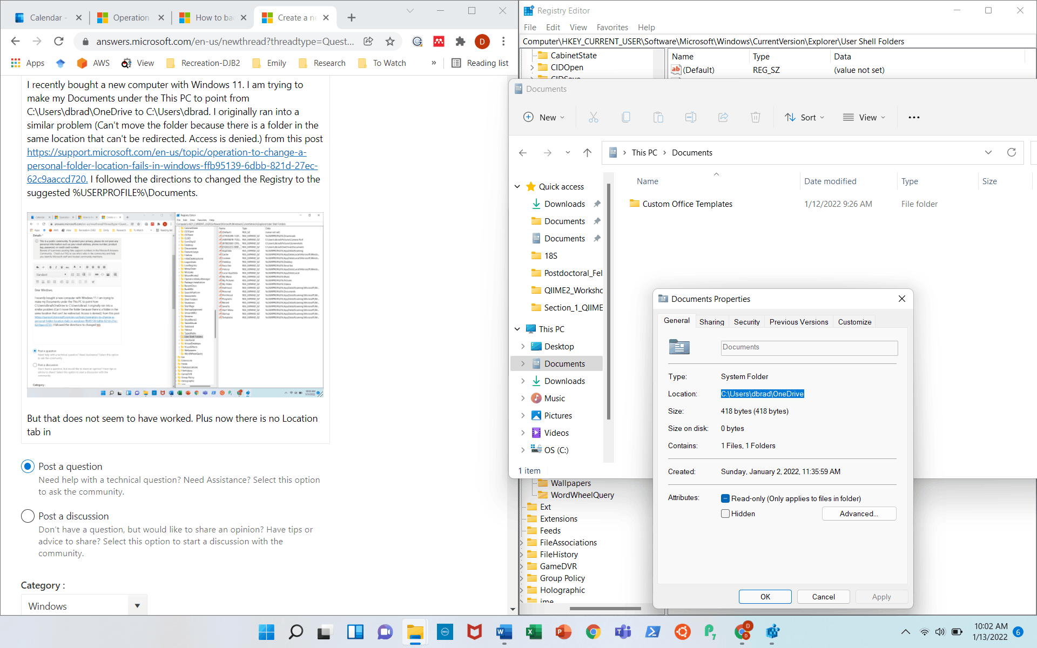Click the Cut scissors icon in Explorer toolbar

tap(593, 117)
